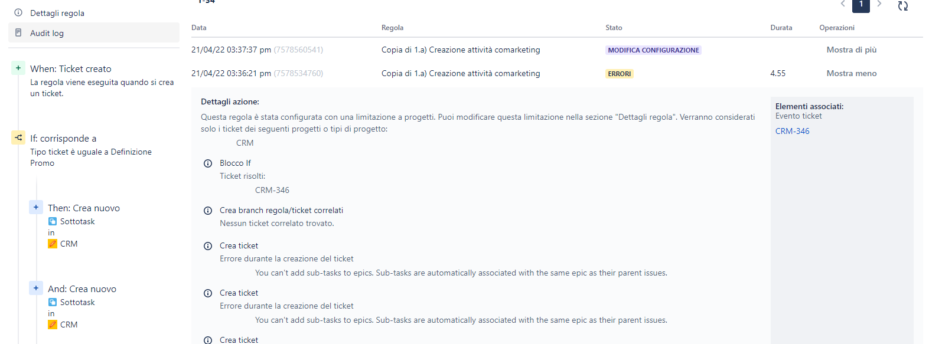The image size is (929, 344).
Task: Open the CRM-346 ticket link
Action: (792, 131)
